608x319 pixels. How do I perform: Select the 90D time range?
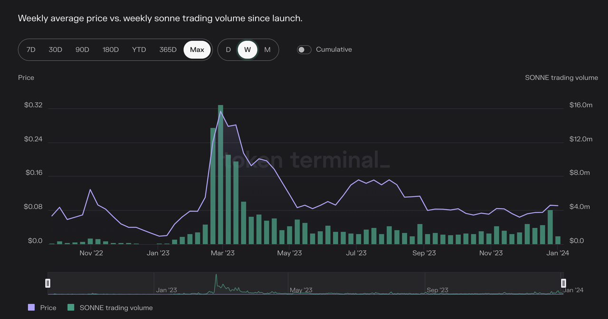pyautogui.click(x=82, y=49)
